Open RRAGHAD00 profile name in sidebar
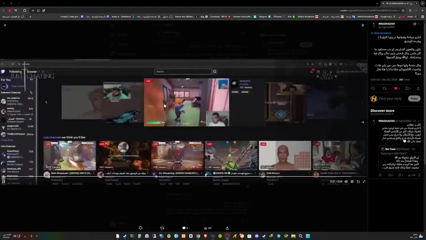The image size is (426, 240). point(386,24)
